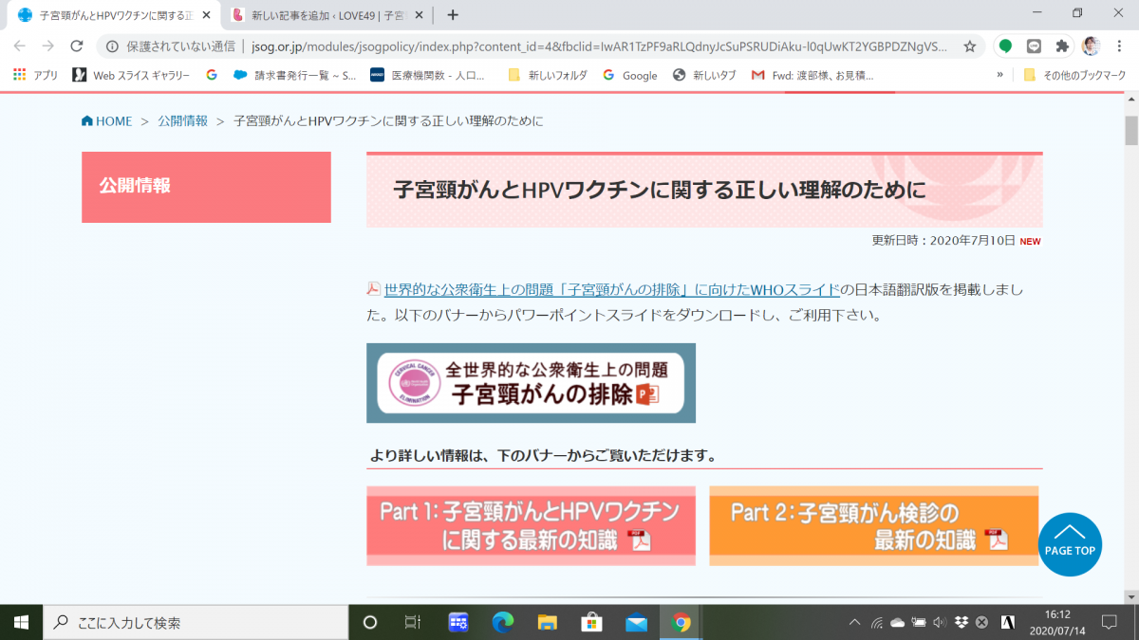The image size is (1139, 640).
Task: Open the Part 2 子宮頸がん検診 PDF banner
Action: 873,526
